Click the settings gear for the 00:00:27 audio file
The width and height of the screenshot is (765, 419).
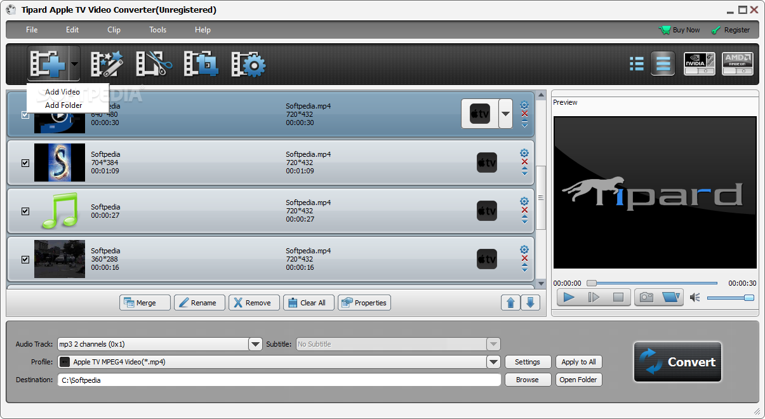(x=524, y=201)
